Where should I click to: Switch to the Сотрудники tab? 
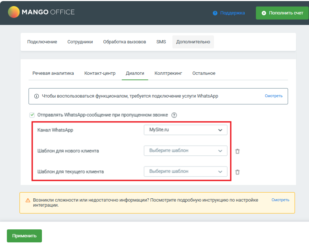[80, 42]
